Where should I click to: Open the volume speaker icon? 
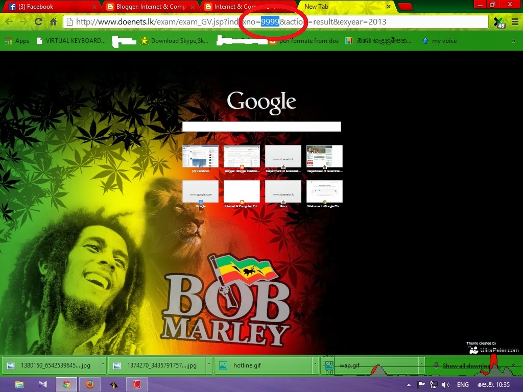(445, 385)
